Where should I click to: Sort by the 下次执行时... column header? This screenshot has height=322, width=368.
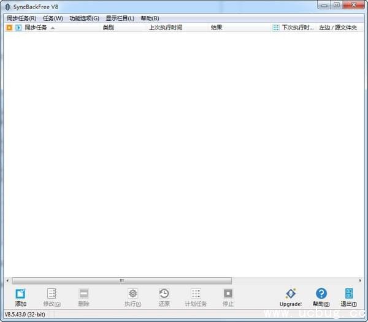point(297,28)
